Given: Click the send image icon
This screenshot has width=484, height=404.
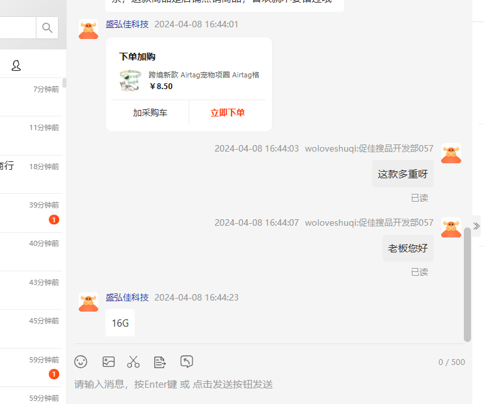Looking at the screenshot, I should pos(109,362).
